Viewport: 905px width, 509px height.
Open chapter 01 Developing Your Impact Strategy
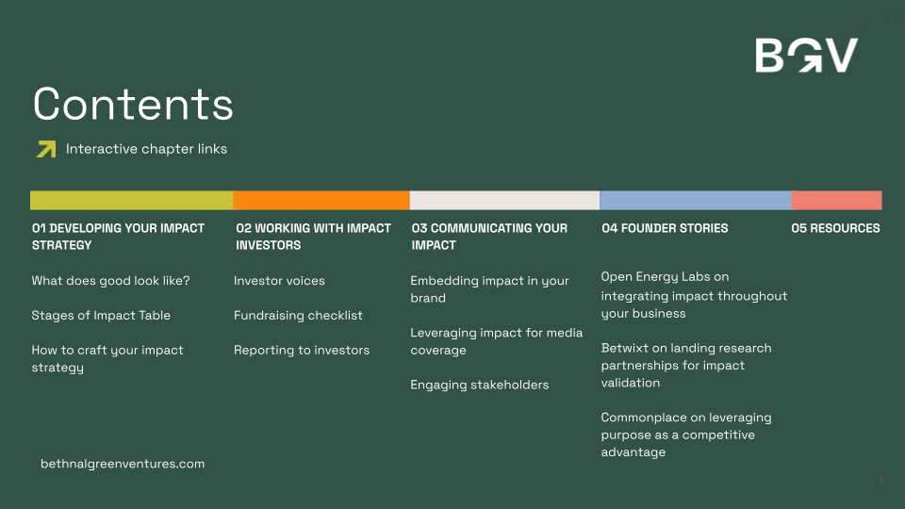pos(119,237)
